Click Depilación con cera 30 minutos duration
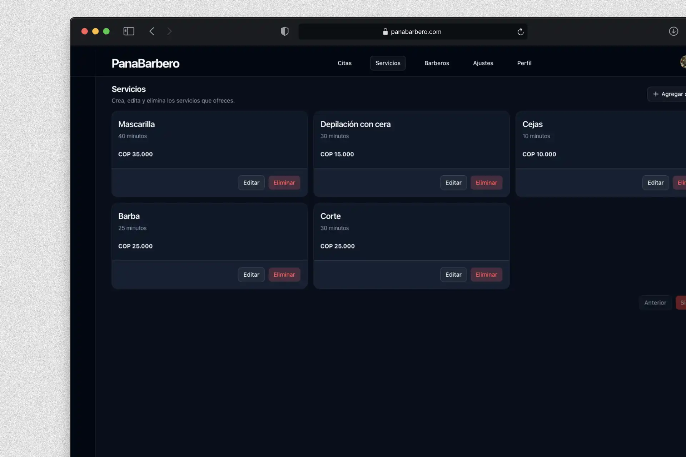Viewport: 686px width, 457px height. [334, 136]
